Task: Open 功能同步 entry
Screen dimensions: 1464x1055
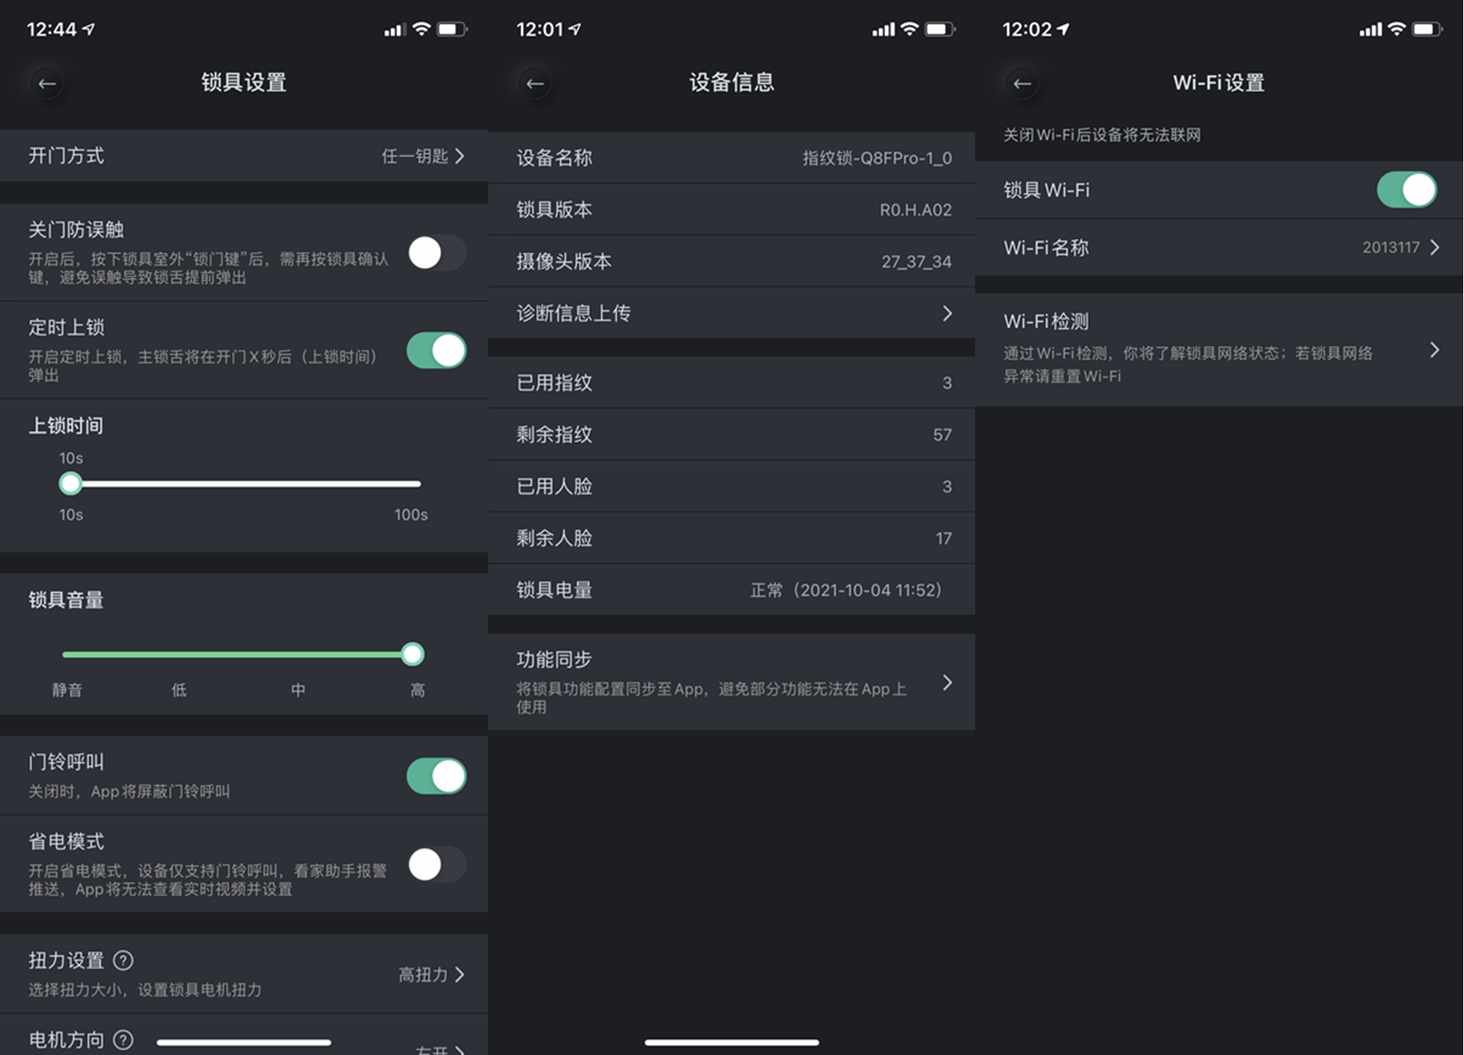Action: 731,681
